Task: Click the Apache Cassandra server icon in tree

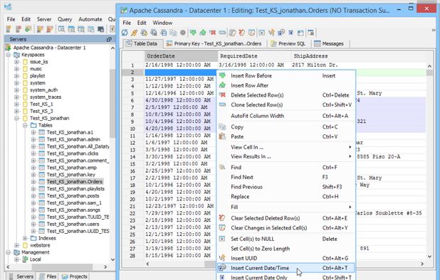Action: coord(9,48)
